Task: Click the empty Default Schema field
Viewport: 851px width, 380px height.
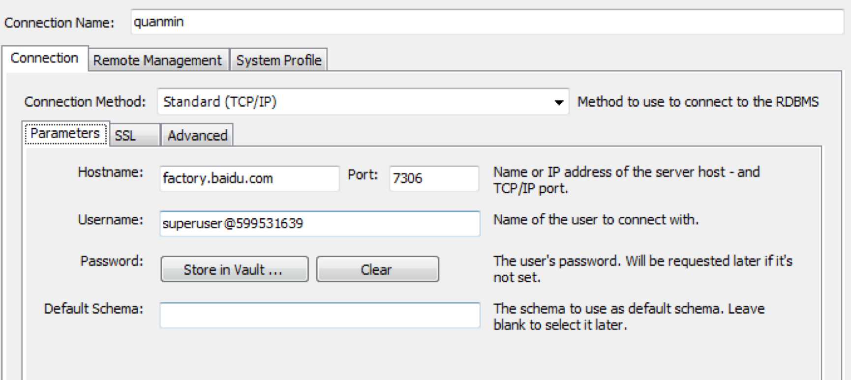Action: click(320, 315)
